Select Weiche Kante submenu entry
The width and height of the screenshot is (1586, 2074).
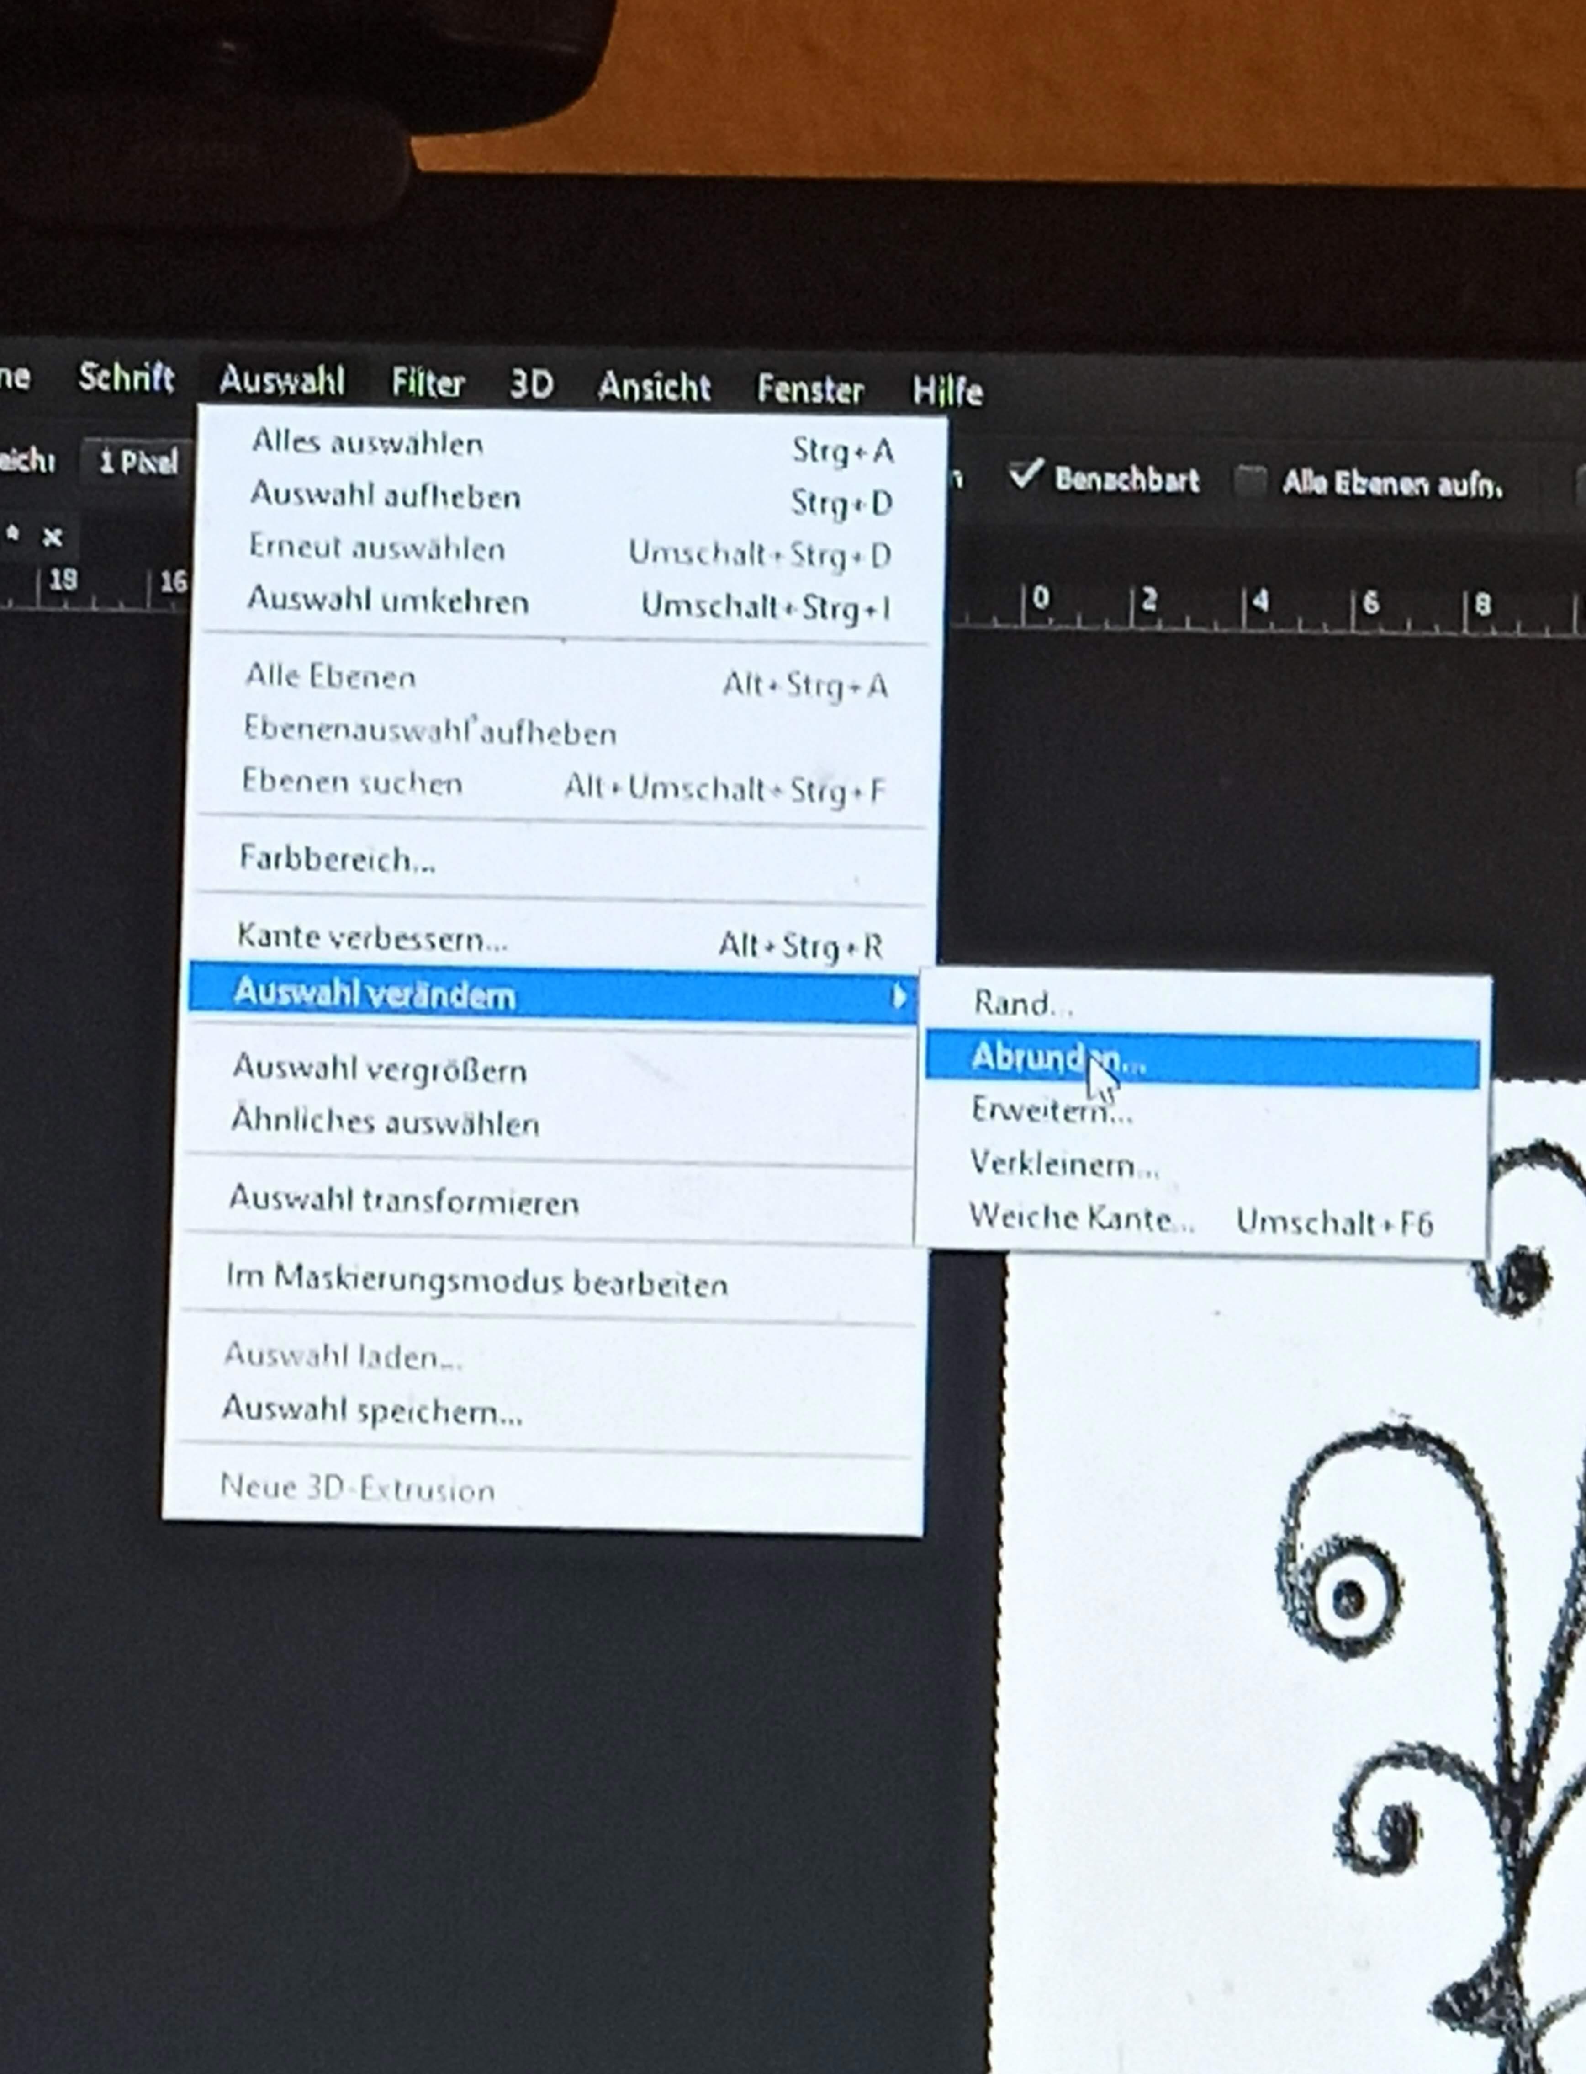1082,1218
